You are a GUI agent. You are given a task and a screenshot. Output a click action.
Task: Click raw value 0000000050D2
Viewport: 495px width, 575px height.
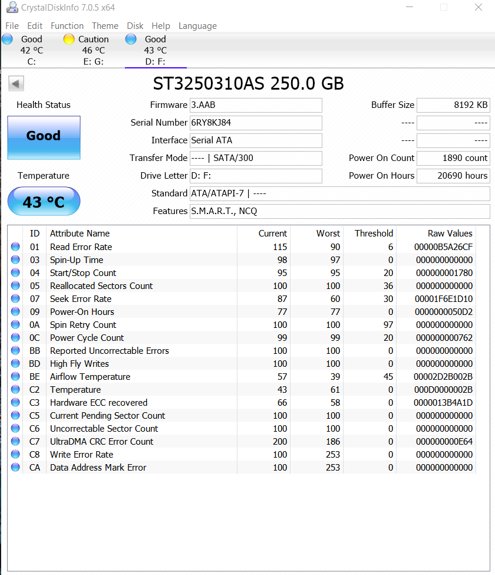click(443, 312)
